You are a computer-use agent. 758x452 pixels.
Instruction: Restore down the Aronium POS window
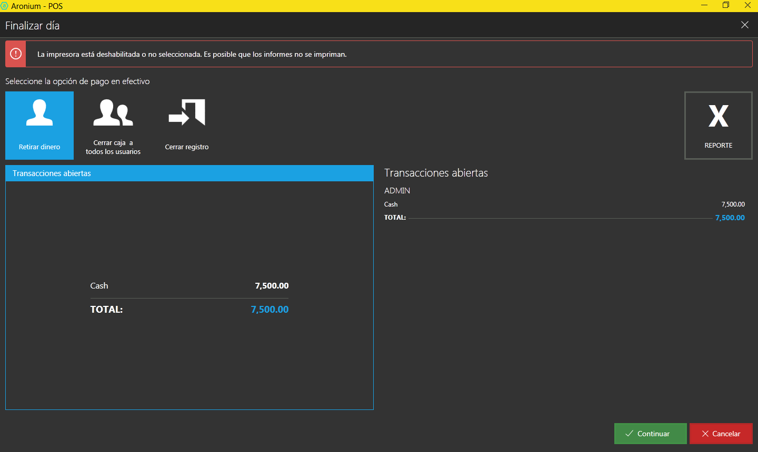click(726, 5)
